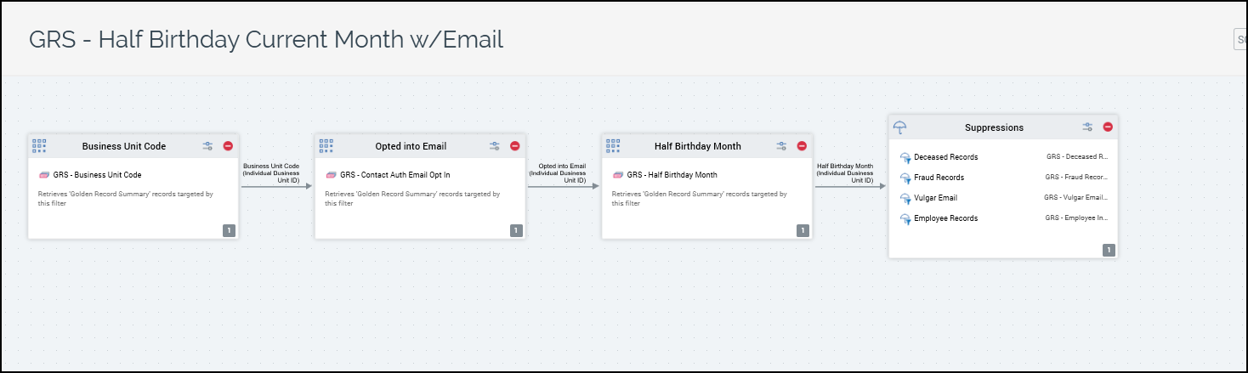1248x373 pixels.
Task: Click the Business Unit Code filter grid icon
Action: pyautogui.click(x=39, y=145)
